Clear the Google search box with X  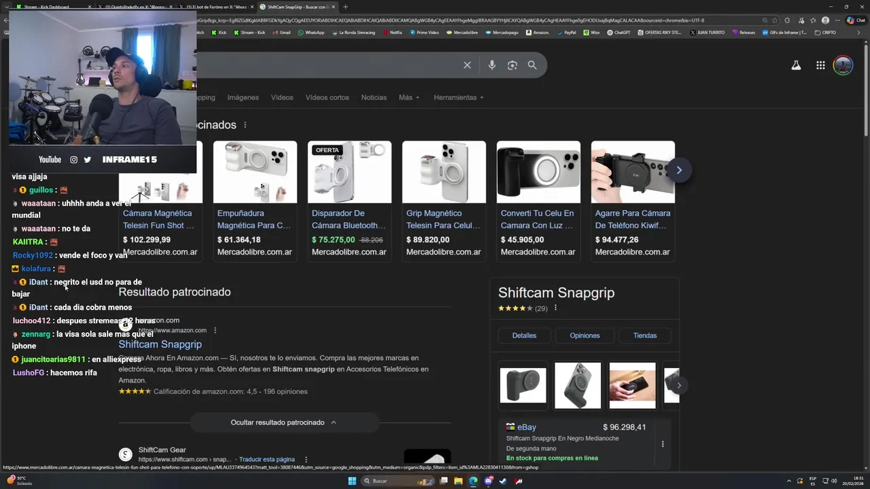[467, 65]
